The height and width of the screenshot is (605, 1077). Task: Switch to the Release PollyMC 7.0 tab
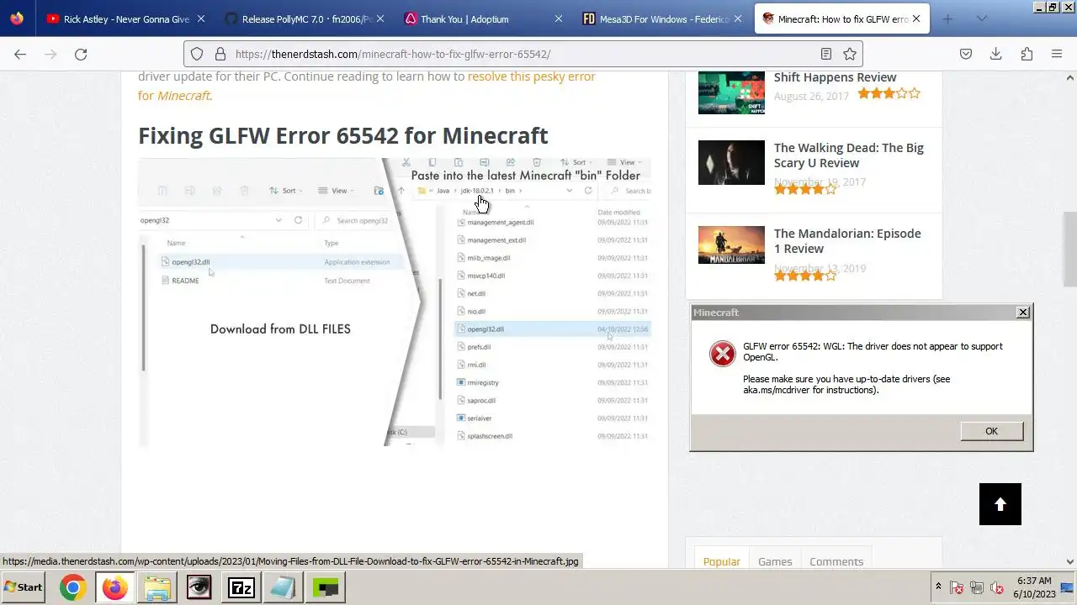tap(305, 18)
